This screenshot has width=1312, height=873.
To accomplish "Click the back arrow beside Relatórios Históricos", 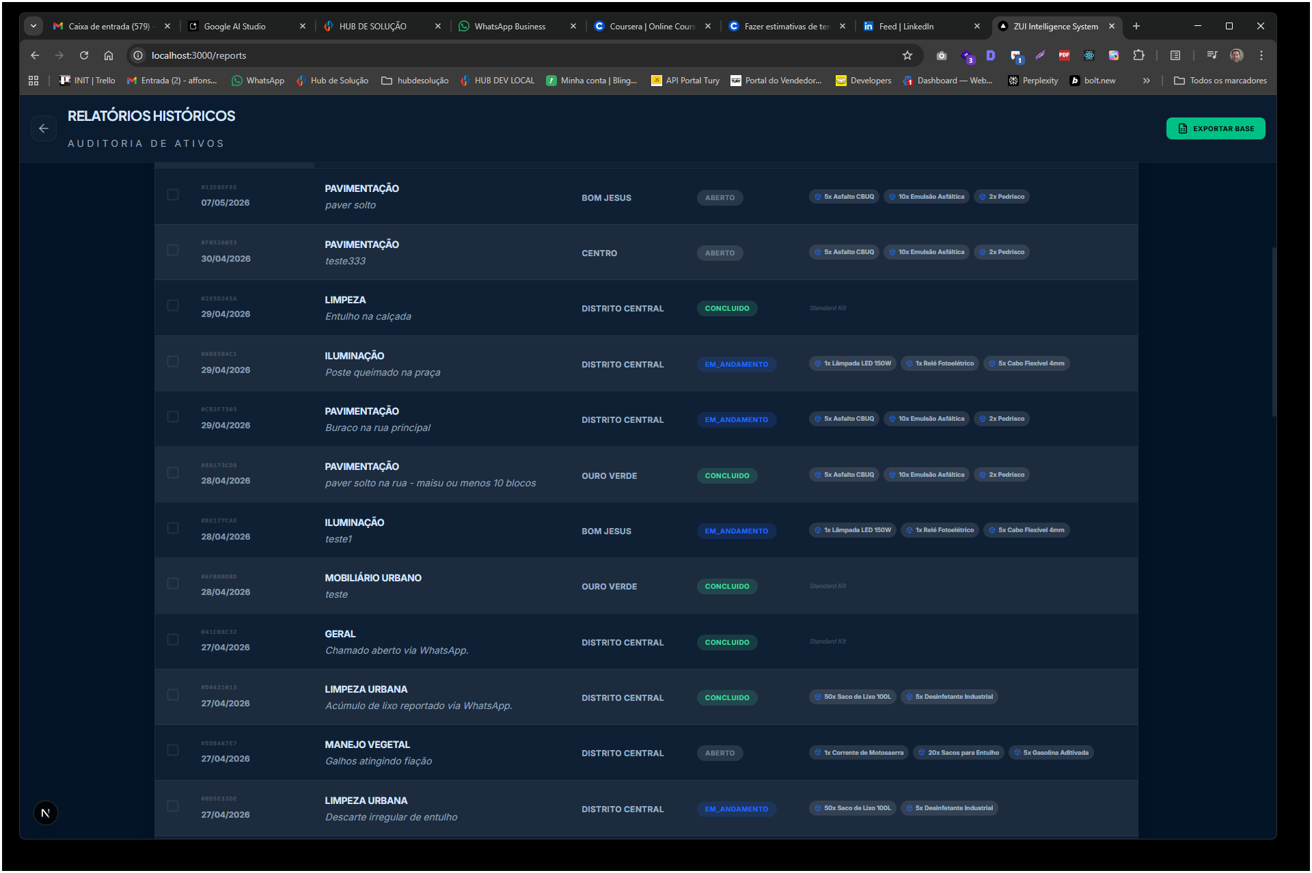I will (44, 128).
